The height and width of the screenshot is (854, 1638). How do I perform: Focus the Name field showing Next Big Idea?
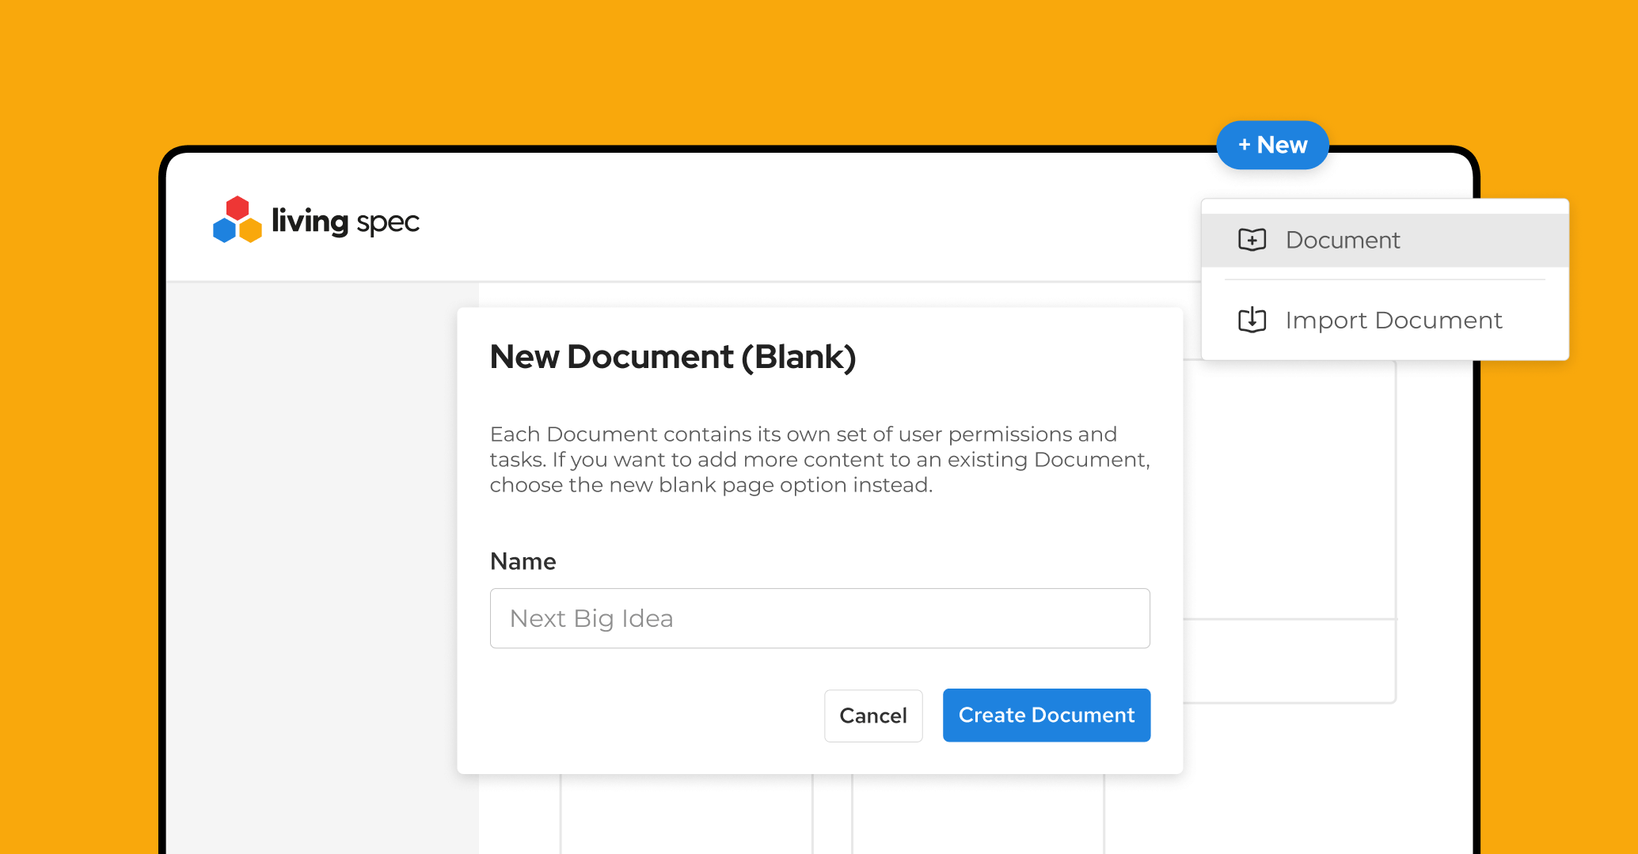819,618
